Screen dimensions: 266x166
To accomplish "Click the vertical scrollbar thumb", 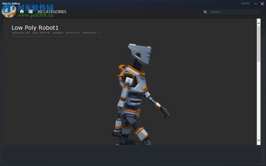I will coord(259,44).
